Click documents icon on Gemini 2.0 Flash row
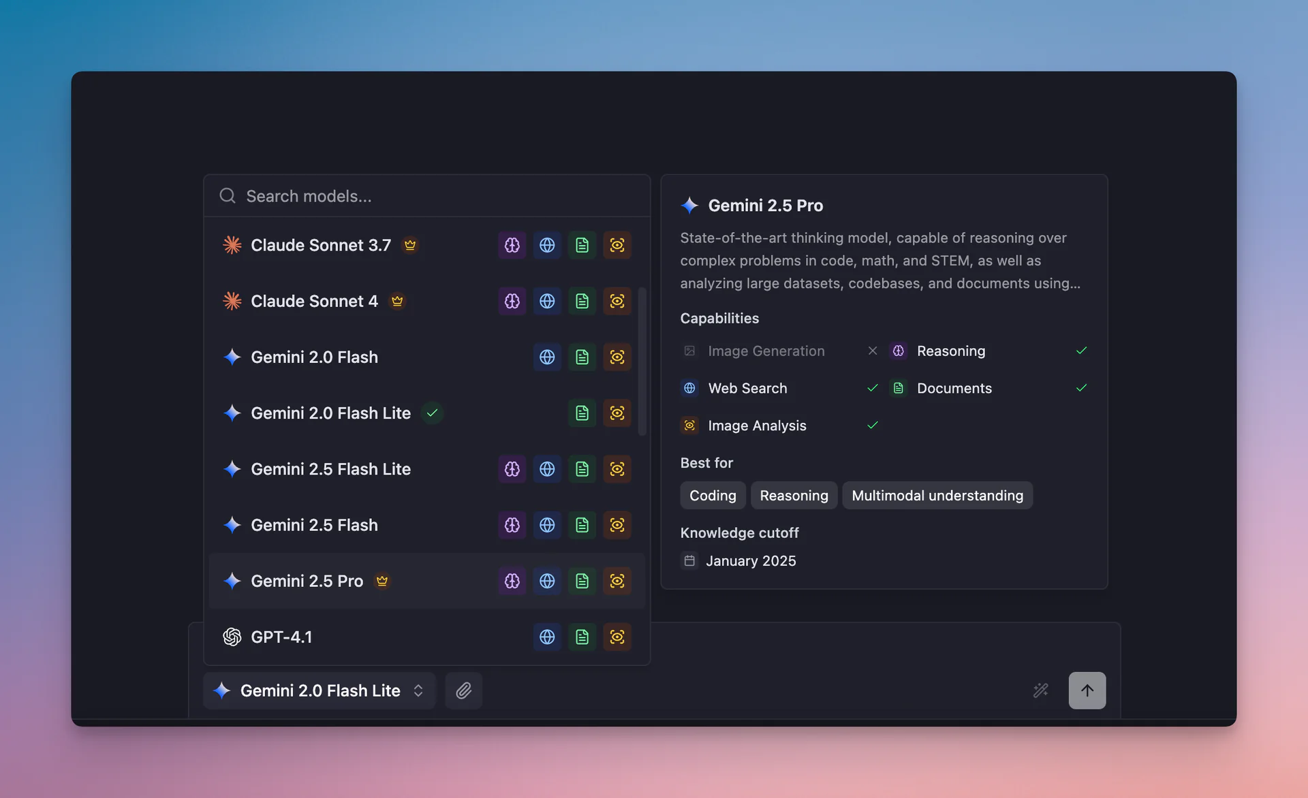This screenshot has width=1308, height=798. (x=582, y=357)
